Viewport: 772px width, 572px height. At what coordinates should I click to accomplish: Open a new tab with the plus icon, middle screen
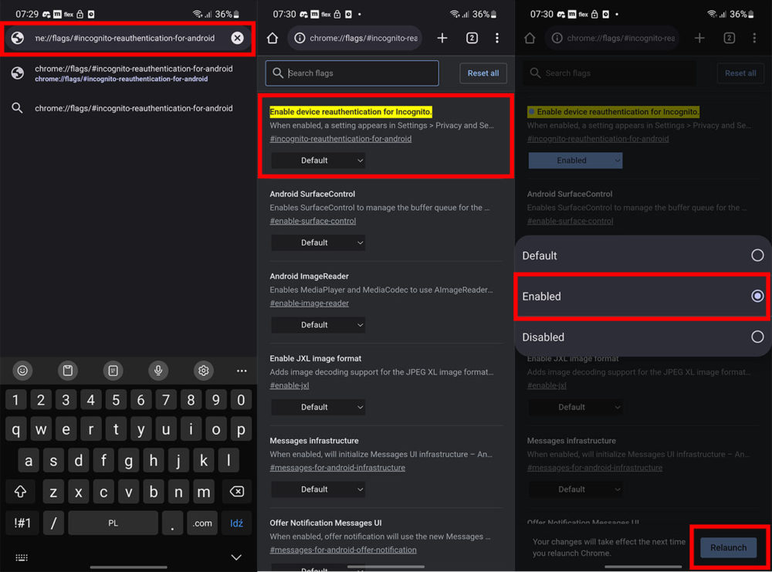pos(442,38)
